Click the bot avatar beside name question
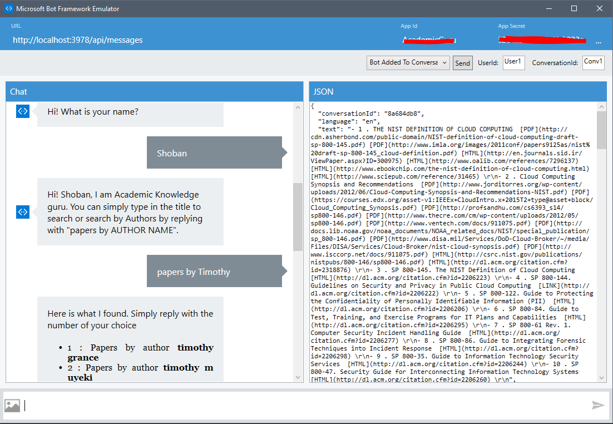The width and height of the screenshot is (613, 424). (22, 111)
